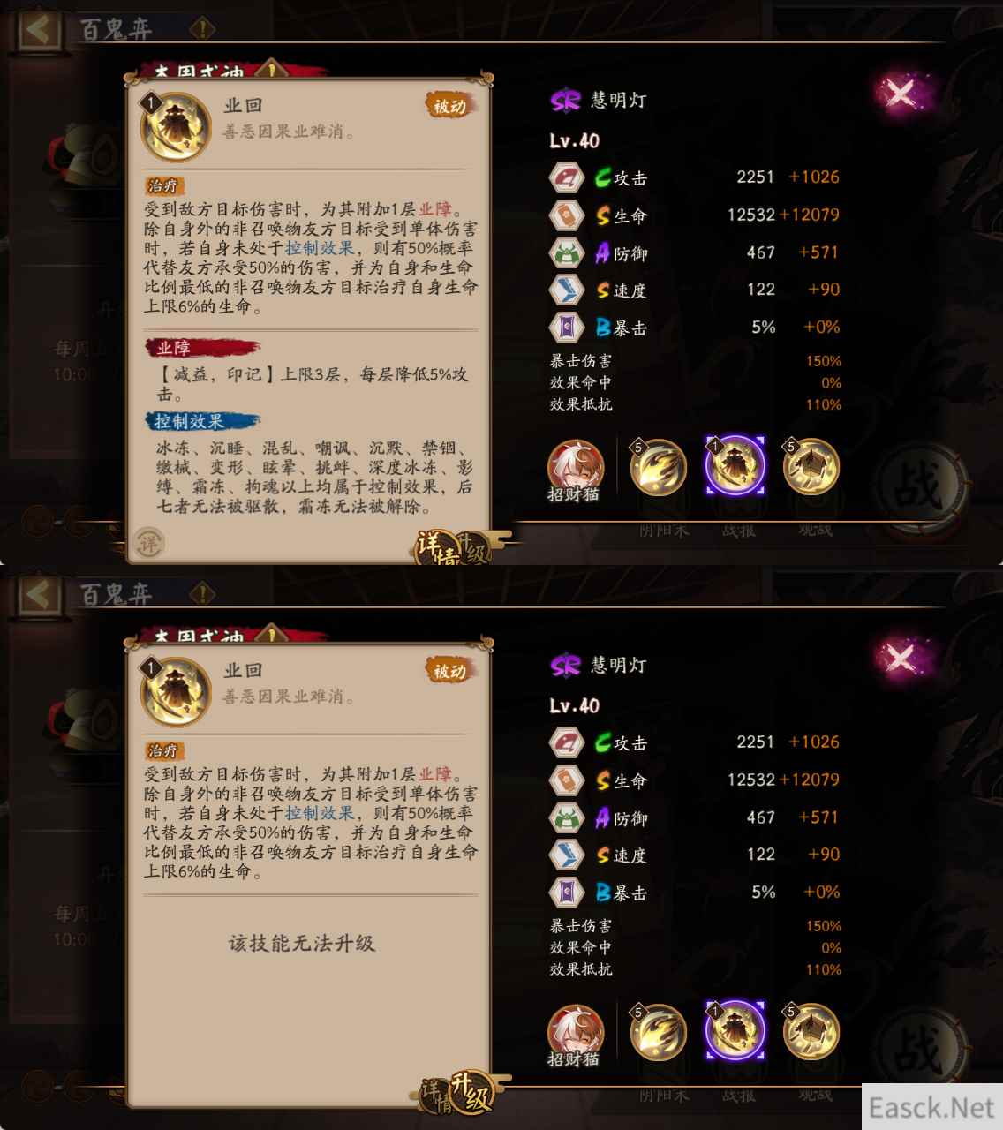Click the 控制效果 link in bottom skill description
Viewport: 1003px width, 1130px height.
(x=319, y=814)
